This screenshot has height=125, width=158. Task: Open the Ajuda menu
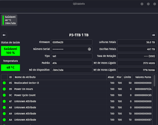click(65, 10)
